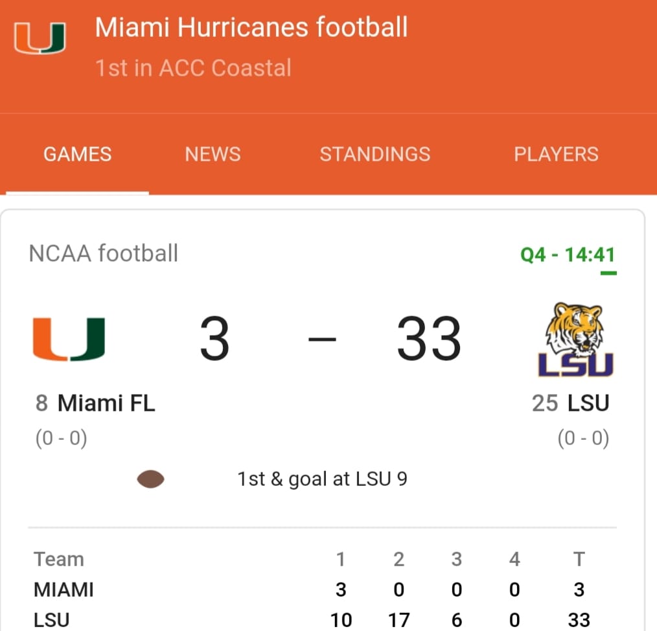657x631 pixels.
Task: Switch to the NEWS tab
Action: tap(213, 154)
